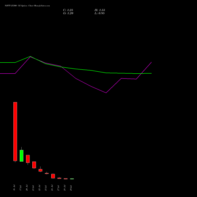Click the 21 Jul date axis label
Screen dimensions: 197x197
click(33, 188)
